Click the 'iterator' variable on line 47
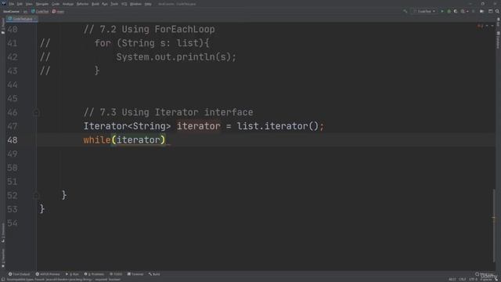The height and width of the screenshot is (282, 501). 198,126
